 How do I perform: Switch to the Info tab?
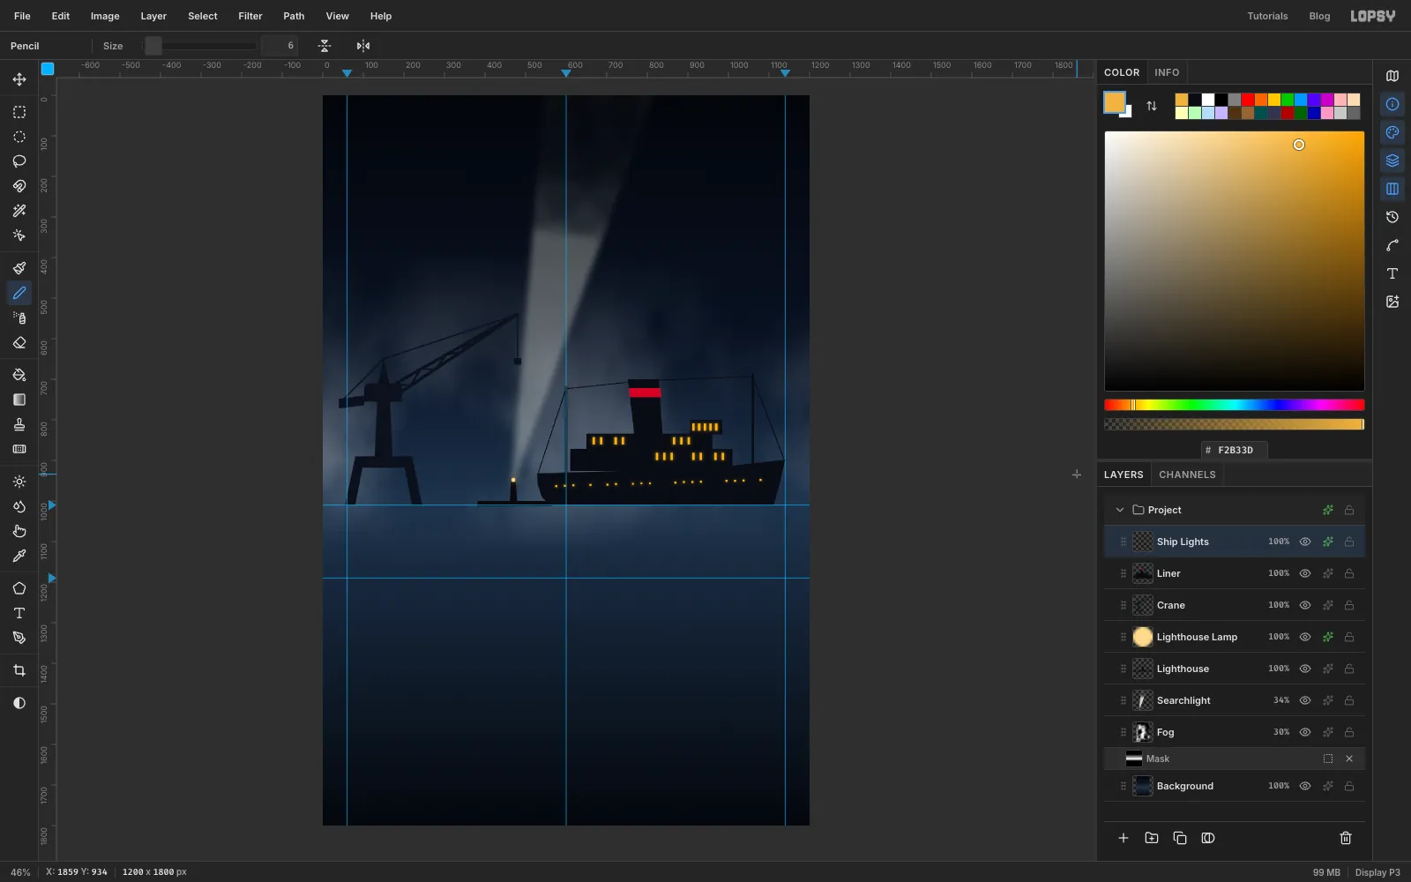pos(1167,72)
